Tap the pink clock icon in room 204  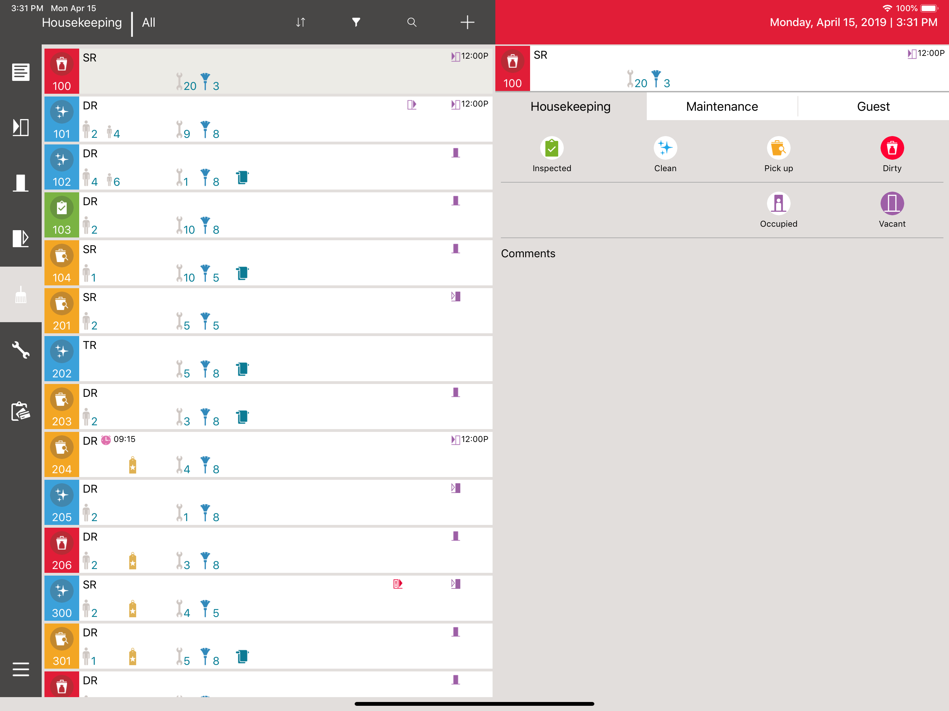pos(106,440)
